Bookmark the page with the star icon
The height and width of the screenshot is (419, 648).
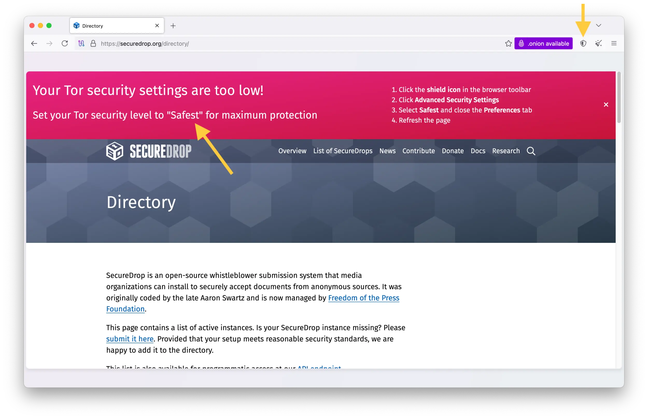[508, 43]
